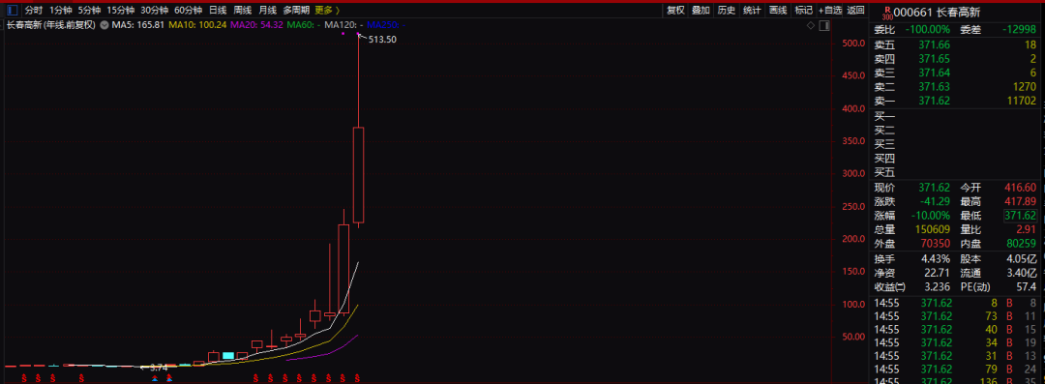Expand the 更多 timeframe options

[327, 10]
